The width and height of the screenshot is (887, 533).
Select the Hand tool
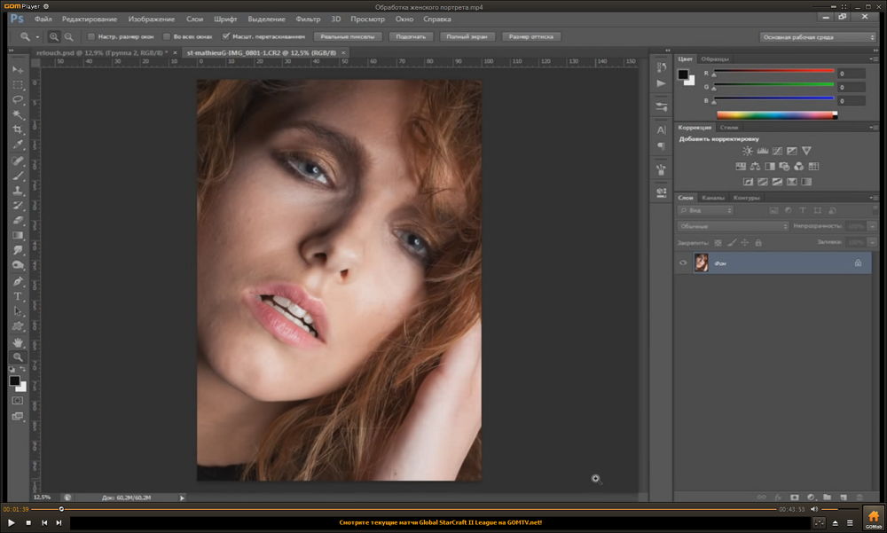[18, 341]
